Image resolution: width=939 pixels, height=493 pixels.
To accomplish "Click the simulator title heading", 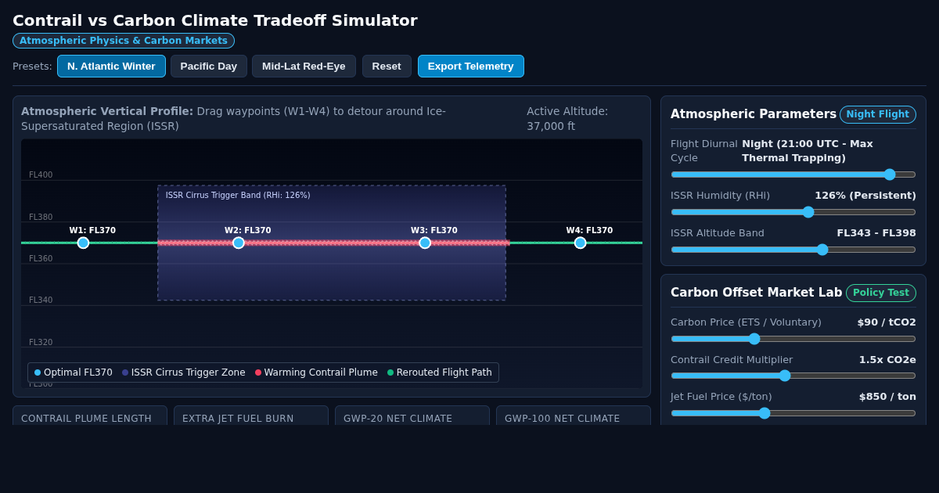I will [x=215, y=20].
